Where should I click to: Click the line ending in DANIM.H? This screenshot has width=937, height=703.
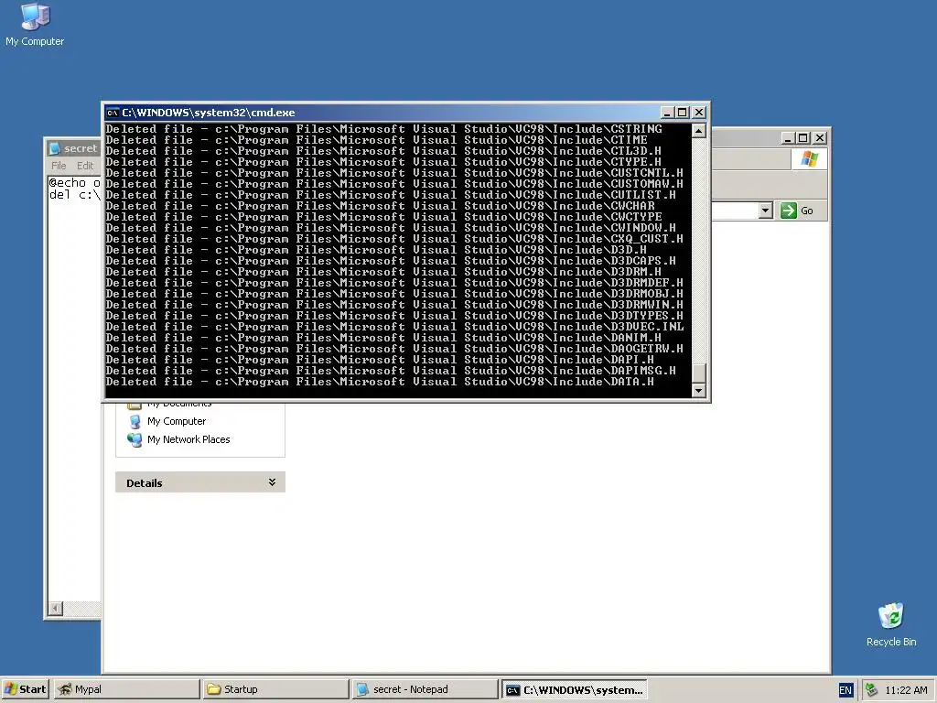pyautogui.click(x=383, y=338)
